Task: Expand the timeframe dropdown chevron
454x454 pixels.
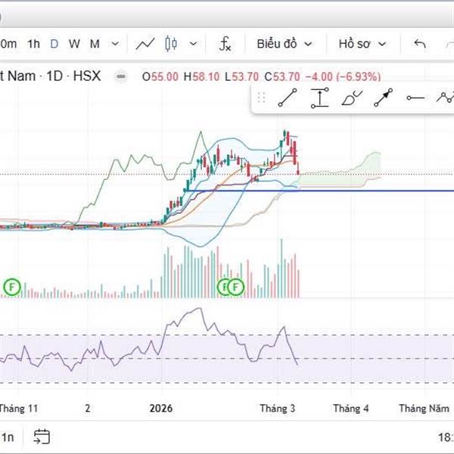Action: pos(115,44)
